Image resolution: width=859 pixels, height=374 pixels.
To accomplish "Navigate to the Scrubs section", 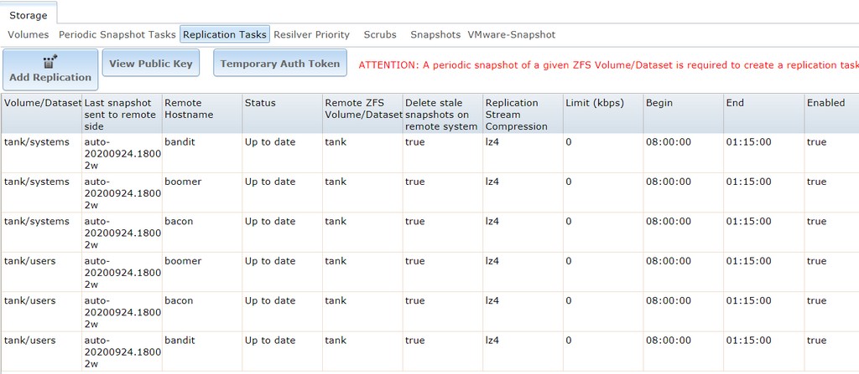I will tap(380, 35).
